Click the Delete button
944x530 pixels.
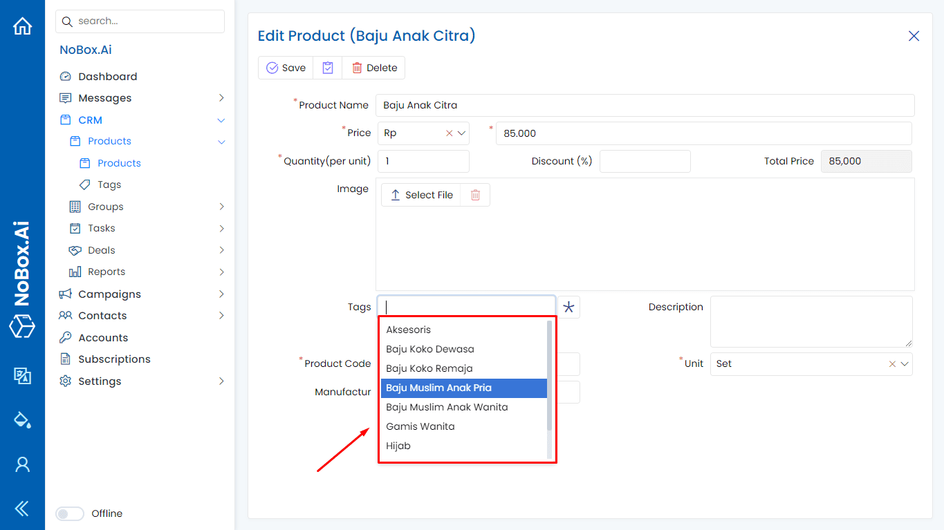(x=373, y=68)
